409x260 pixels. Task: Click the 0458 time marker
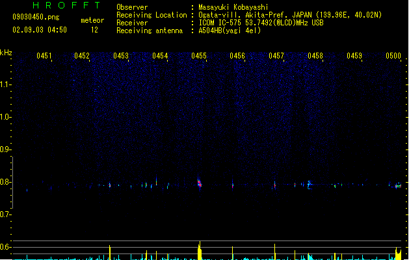coord(315,56)
